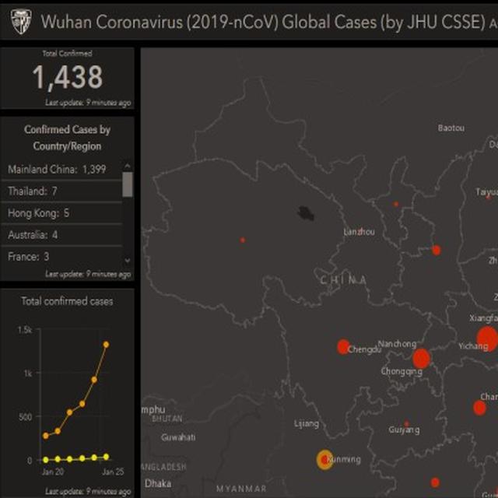Click the Guwahati map label
Viewport: 498px width, 498px height.
(178, 437)
